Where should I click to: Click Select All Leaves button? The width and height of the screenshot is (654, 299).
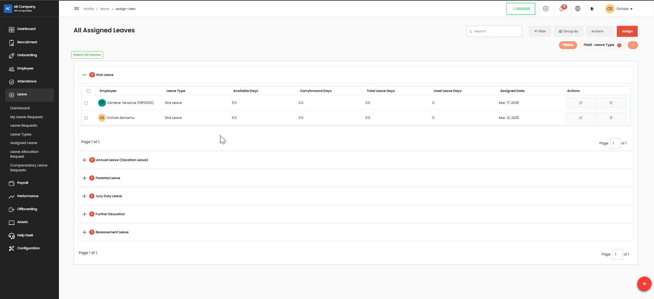tap(87, 55)
